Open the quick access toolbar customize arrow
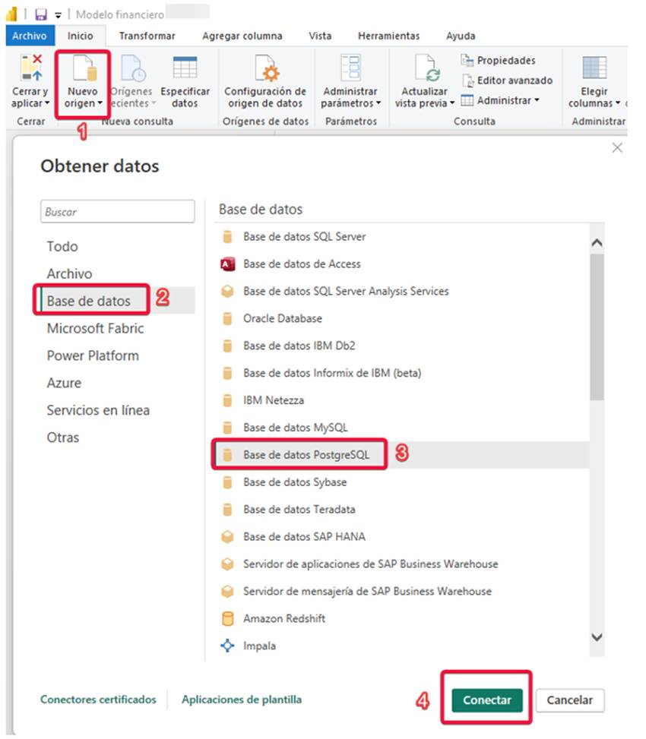The height and width of the screenshot is (739, 646). click(x=58, y=15)
